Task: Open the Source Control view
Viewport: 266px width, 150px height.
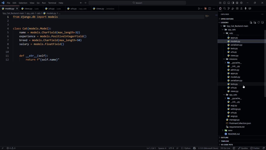Action: (229, 9)
